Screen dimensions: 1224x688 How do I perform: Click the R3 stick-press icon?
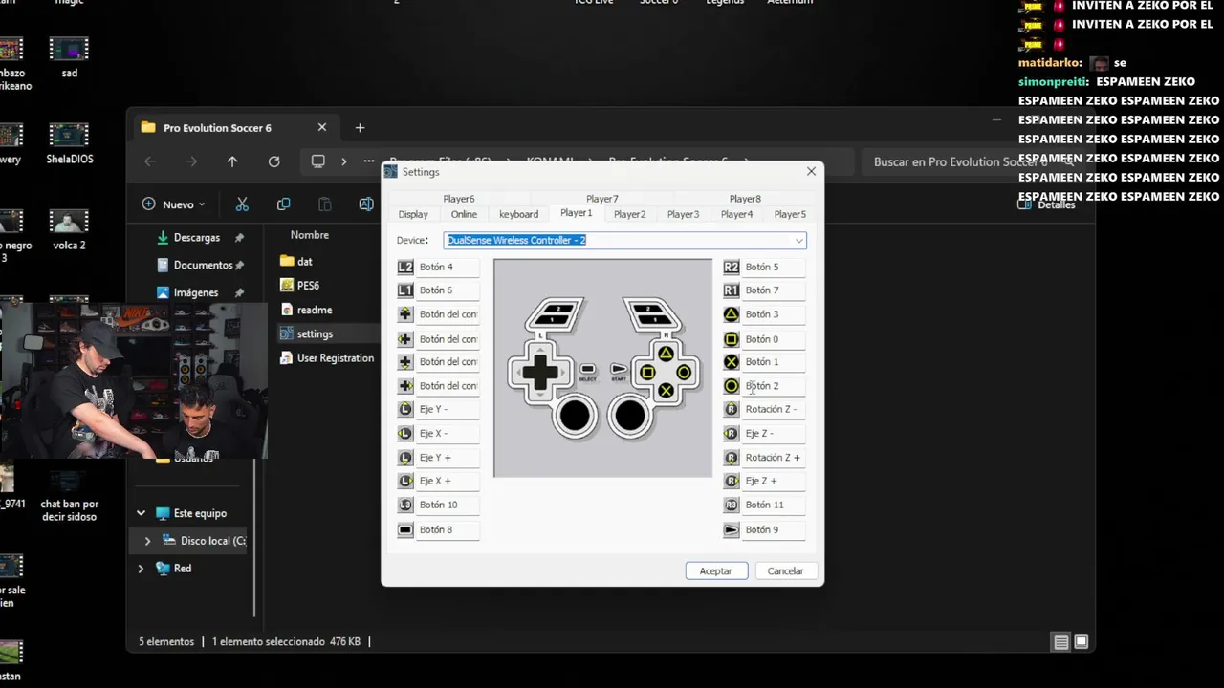click(732, 505)
